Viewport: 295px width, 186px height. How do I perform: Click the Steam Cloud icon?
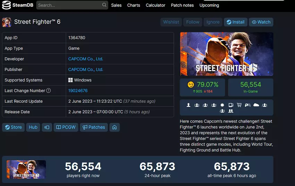click(x=256, y=105)
